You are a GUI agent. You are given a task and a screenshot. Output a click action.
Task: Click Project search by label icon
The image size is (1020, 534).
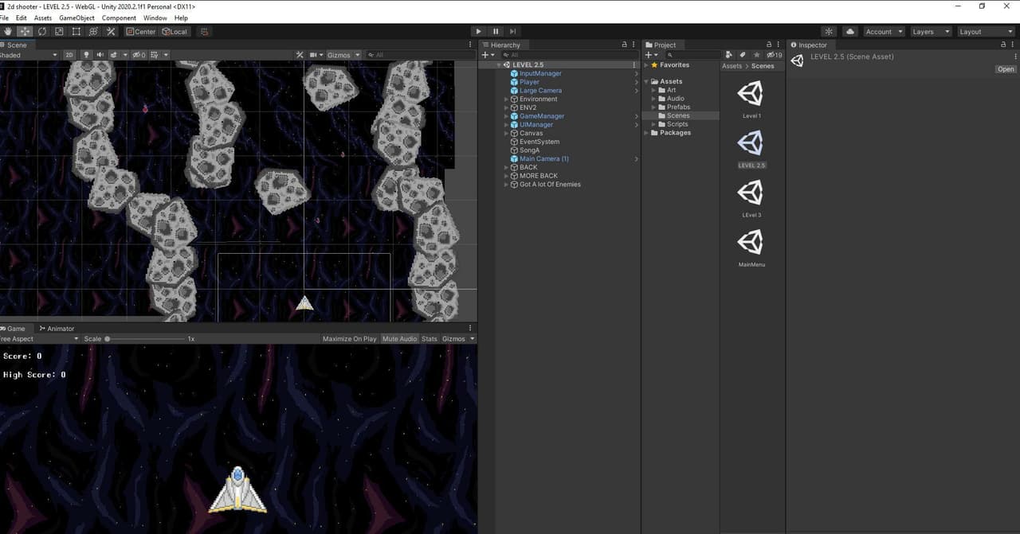click(x=743, y=55)
